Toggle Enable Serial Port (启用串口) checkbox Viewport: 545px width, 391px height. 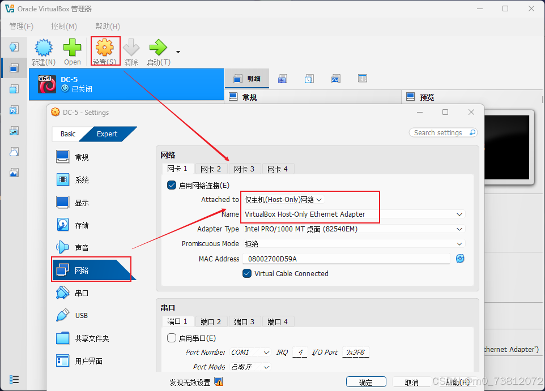(172, 338)
